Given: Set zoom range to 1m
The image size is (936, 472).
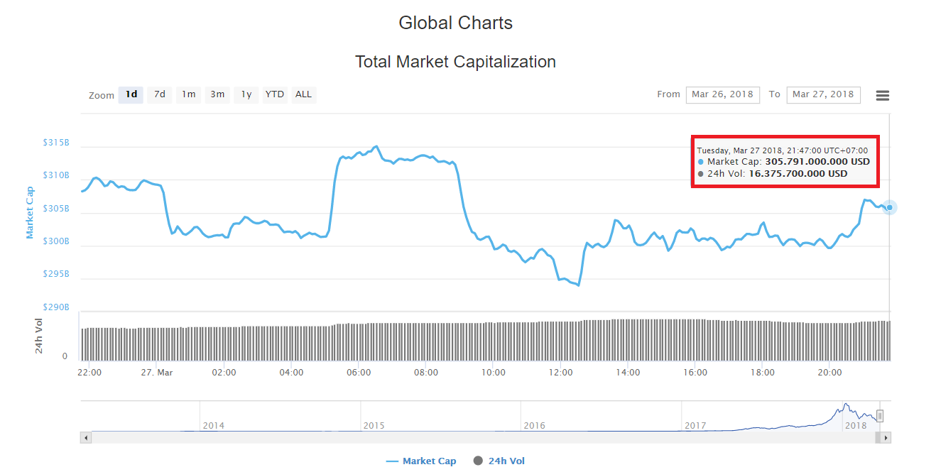Looking at the screenshot, I should [x=188, y=94].
